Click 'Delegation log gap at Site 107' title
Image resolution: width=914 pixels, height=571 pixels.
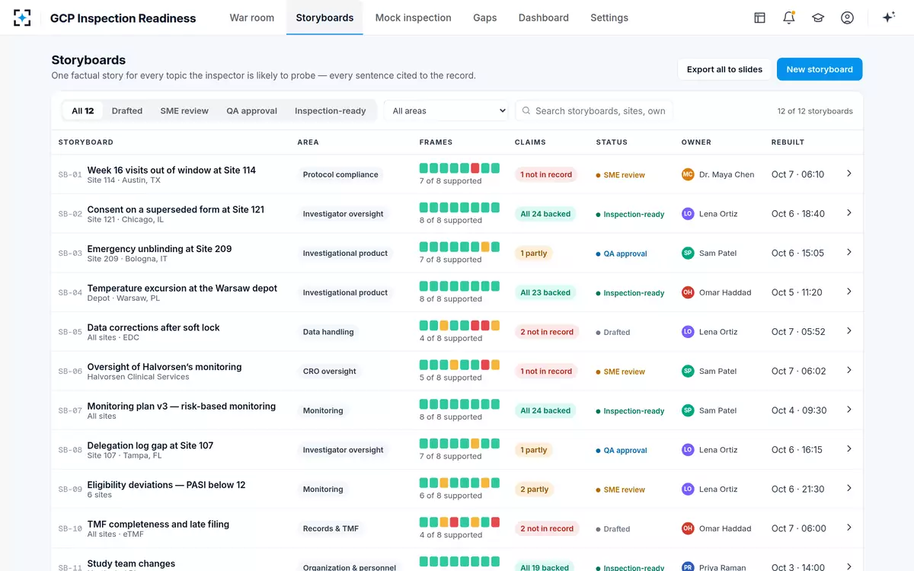(151, 445)
